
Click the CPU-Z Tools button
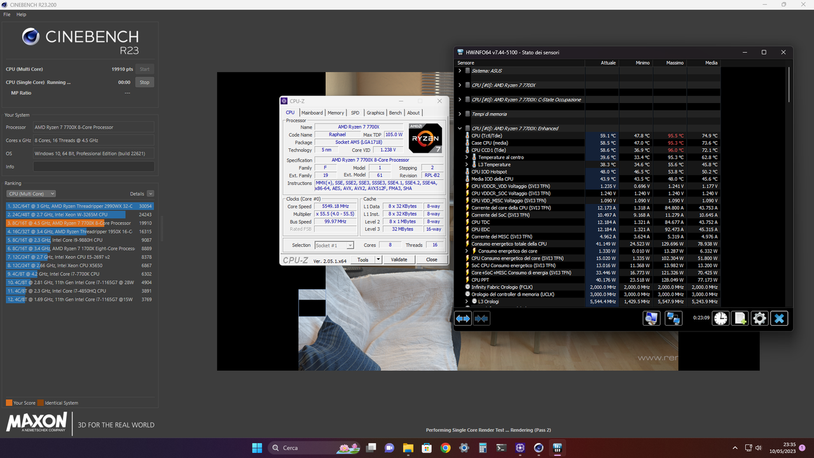[362, 260]
